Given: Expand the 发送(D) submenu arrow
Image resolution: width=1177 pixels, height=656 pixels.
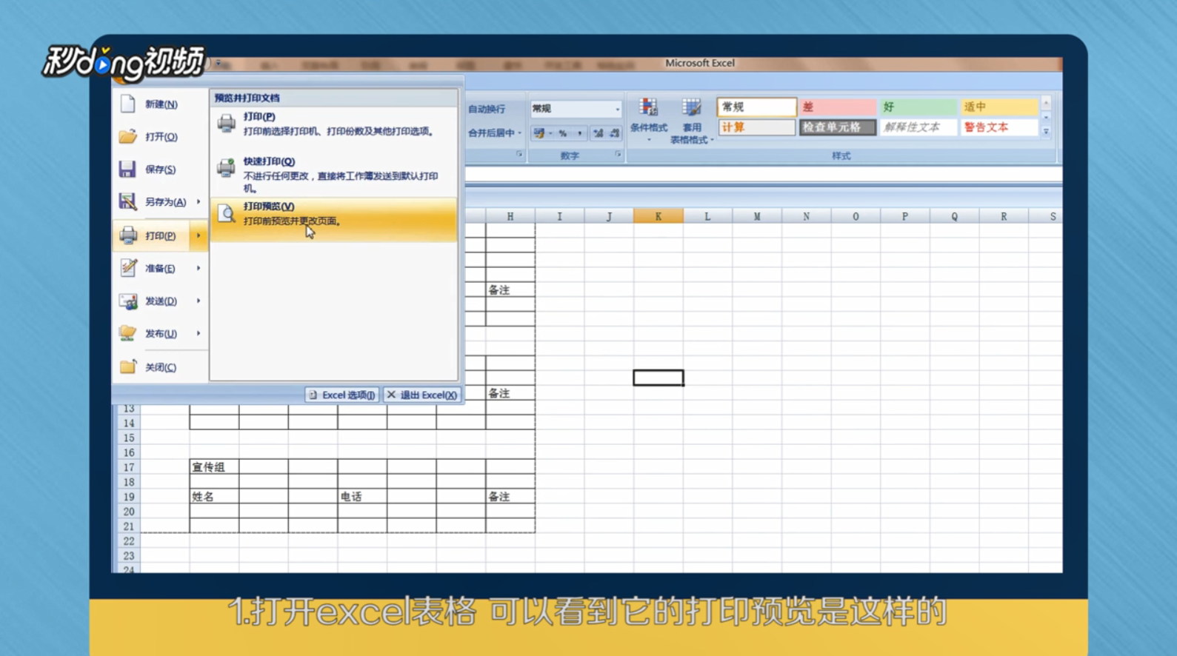Looking at the screenshot, I should tap(199, 301).
